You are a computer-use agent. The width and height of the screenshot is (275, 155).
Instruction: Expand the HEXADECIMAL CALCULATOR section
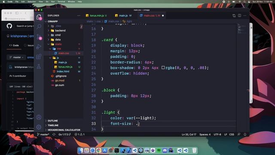click(64, 130)
